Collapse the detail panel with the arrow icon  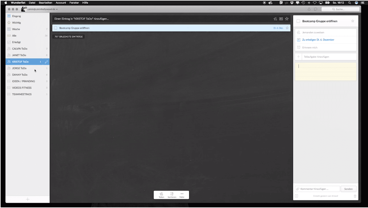[296, 196]
